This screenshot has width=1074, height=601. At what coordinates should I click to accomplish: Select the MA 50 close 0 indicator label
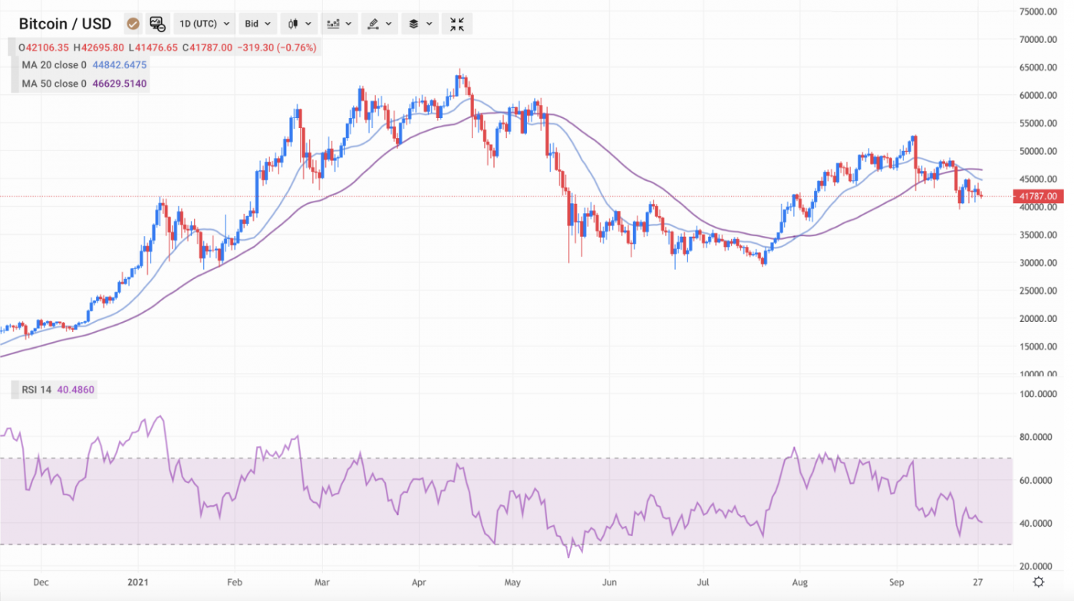tap(54, 83)
